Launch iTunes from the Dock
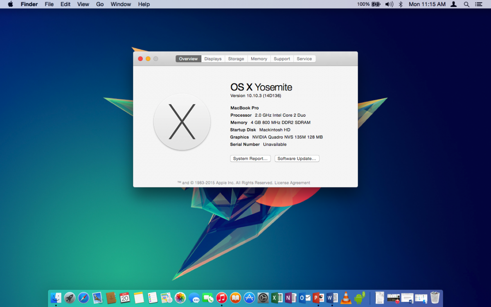This screenshot has height=307, width=491. pos(221,298)
